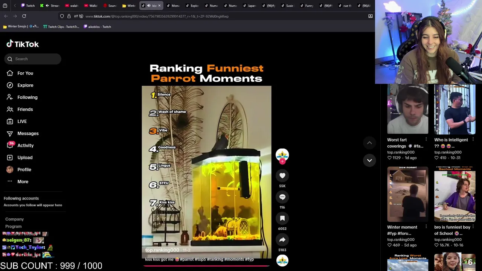
Task: Open Profile from the sidebar
Action: coord(24,169)
